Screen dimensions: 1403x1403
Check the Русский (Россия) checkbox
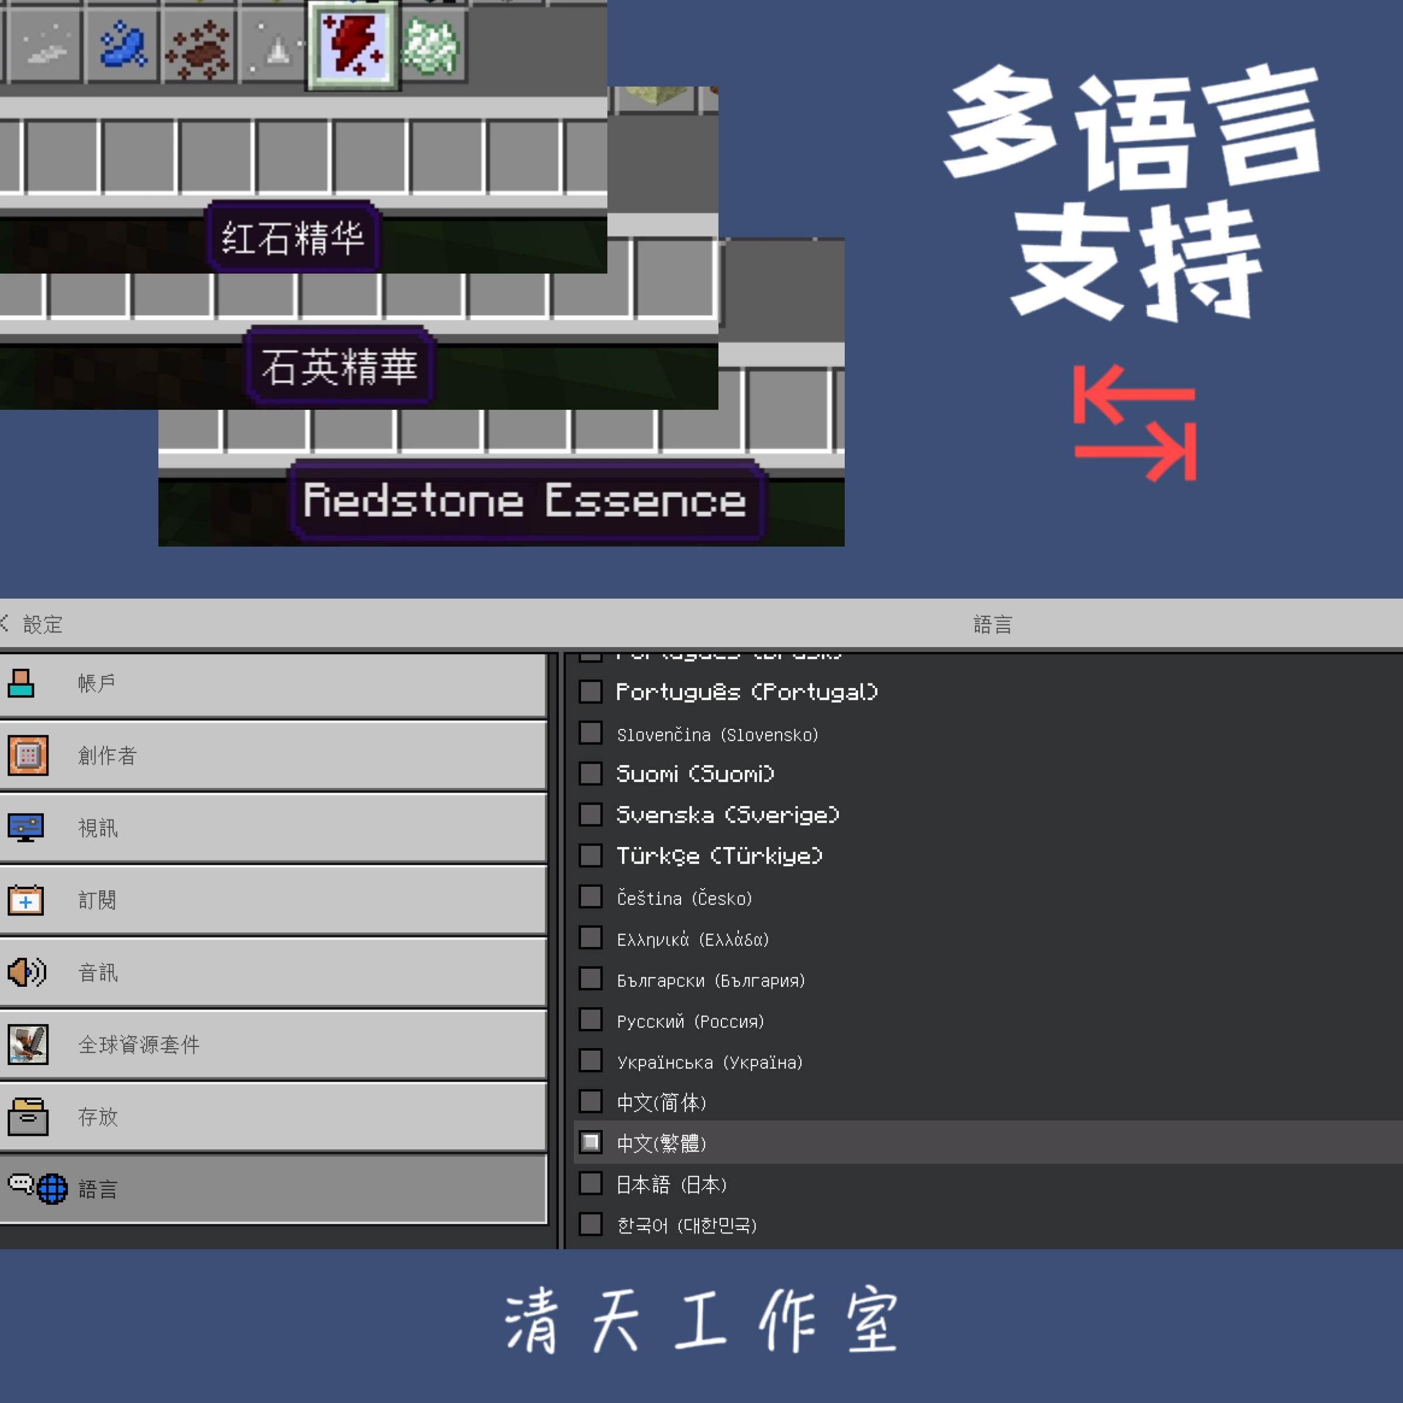590,1020
